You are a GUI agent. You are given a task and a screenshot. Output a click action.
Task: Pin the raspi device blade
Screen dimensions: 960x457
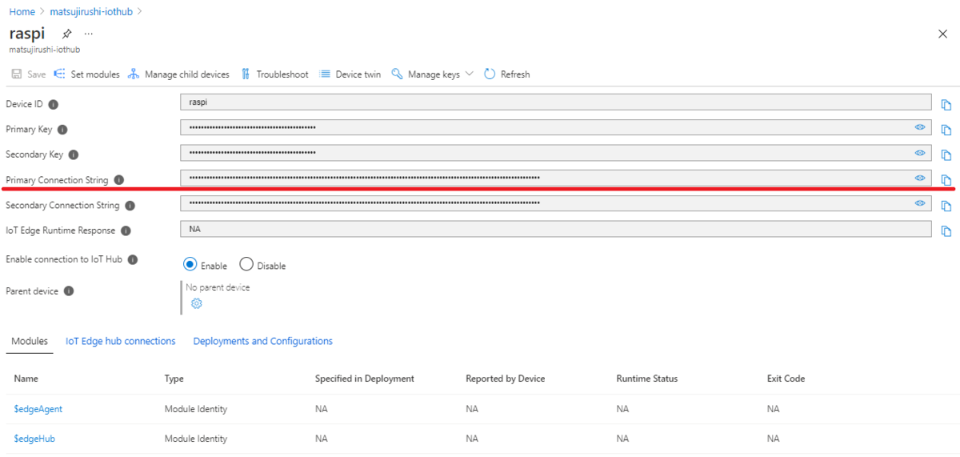click(x=67, y=34)
